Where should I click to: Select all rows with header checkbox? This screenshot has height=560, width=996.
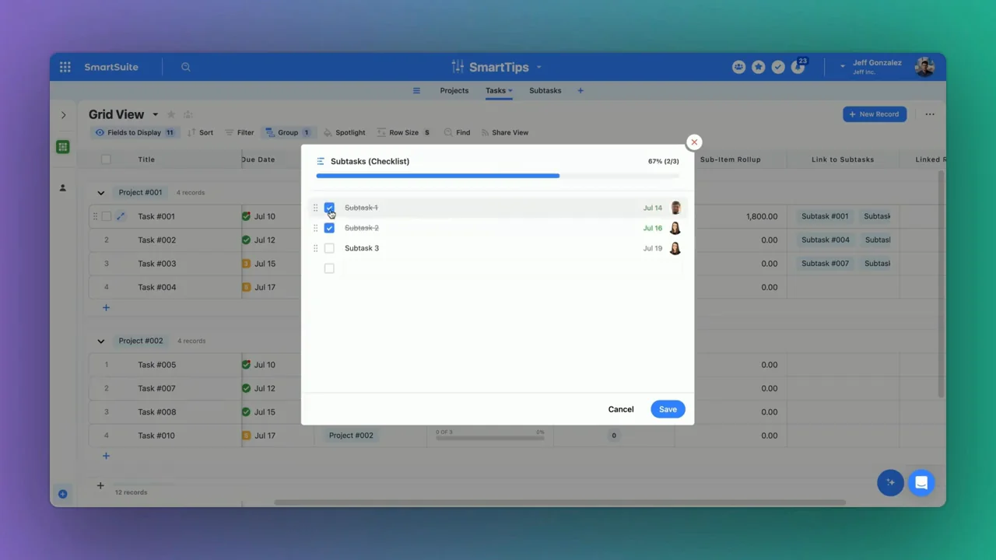point(107,159)
